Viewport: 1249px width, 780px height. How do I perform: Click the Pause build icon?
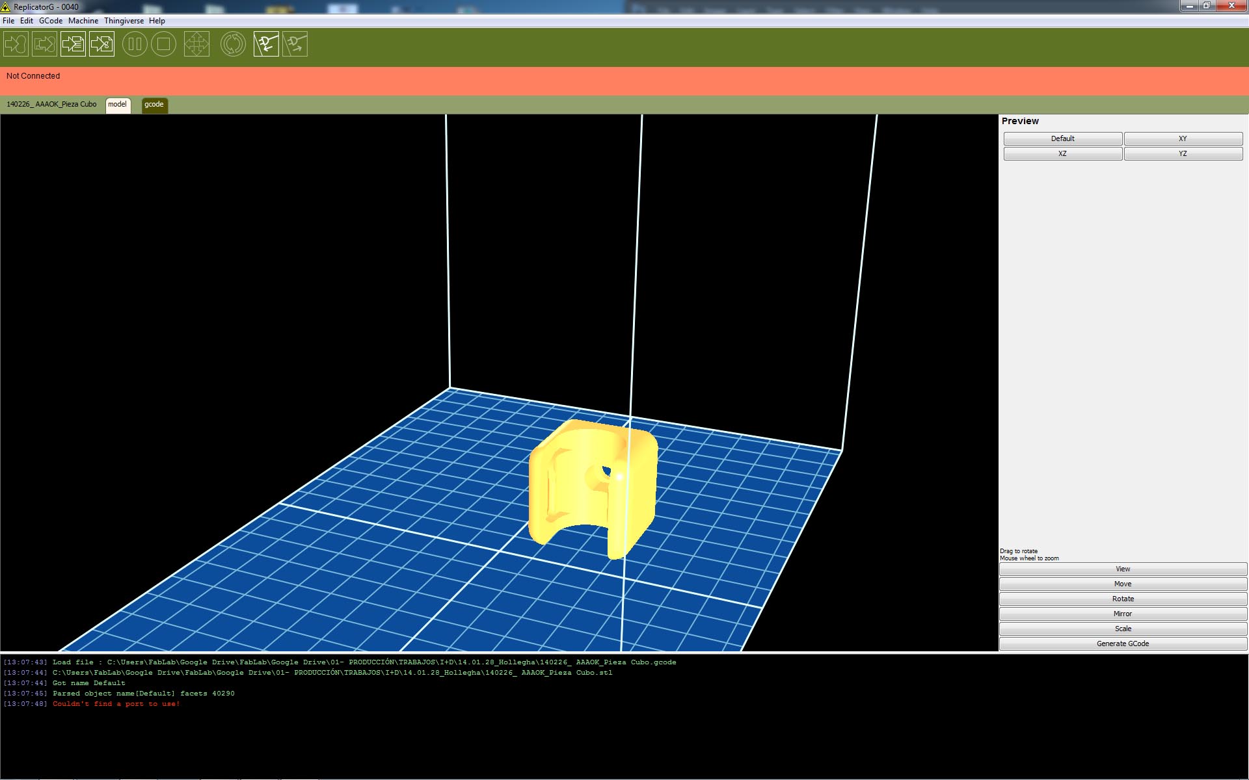coord(135,44)
